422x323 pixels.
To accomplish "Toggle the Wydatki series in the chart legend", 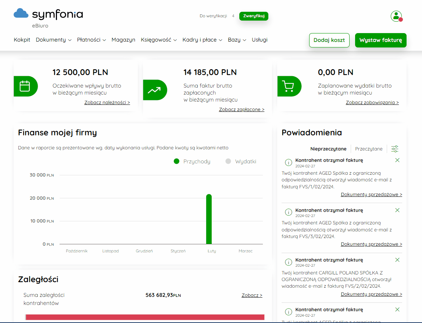I will 241,161.
